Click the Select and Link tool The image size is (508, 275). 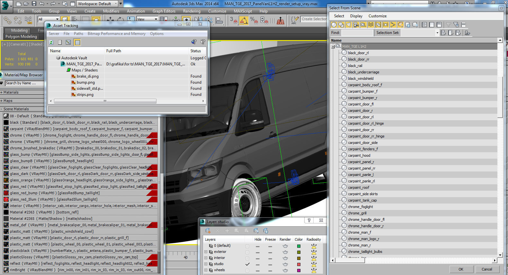[7, 21]
